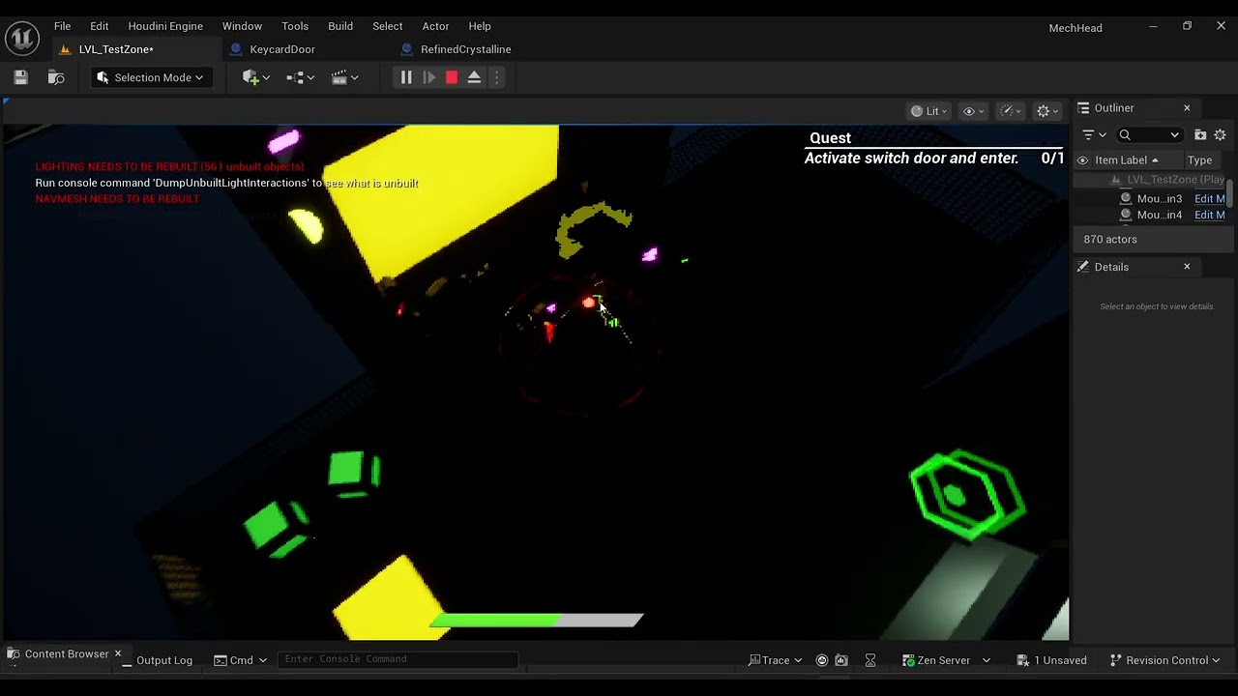Pause the play-in-editor simulation

point(406,77)
